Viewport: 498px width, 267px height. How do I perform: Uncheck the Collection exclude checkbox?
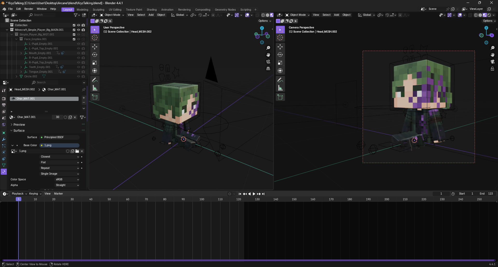click(x=74, y=25)
